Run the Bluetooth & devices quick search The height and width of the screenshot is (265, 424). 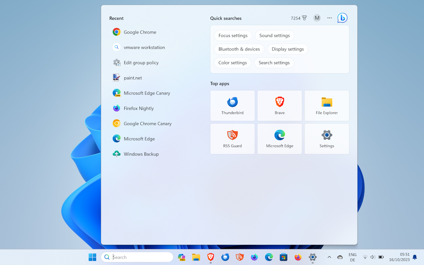tap(239, 49)
